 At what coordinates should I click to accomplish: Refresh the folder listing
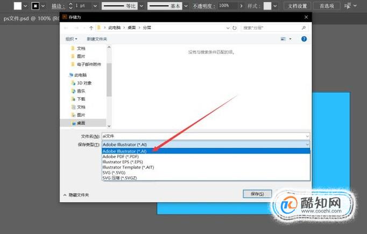pos(235,28)
